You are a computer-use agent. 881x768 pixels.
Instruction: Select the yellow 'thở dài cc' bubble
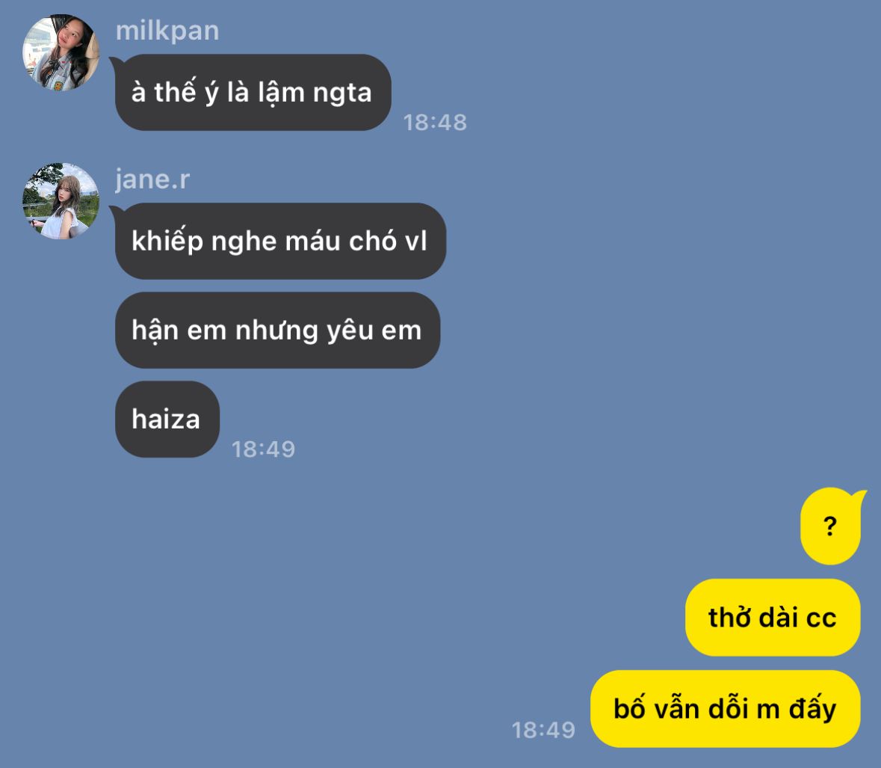(x=773, y=618)
